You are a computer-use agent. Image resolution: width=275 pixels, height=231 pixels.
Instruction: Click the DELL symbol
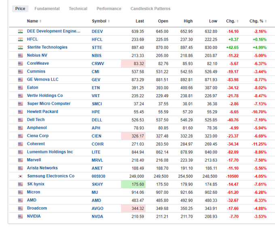(x=97, y=120)
